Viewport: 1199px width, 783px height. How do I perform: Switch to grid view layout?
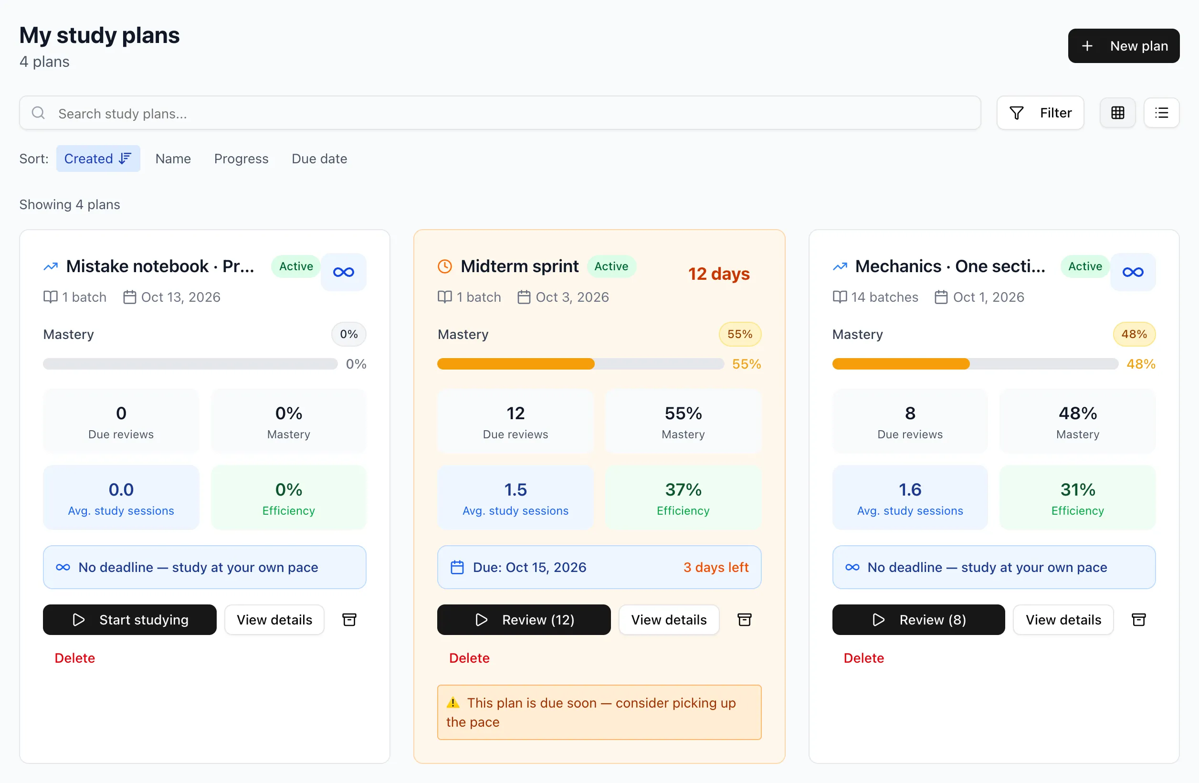coord(1117,113)
